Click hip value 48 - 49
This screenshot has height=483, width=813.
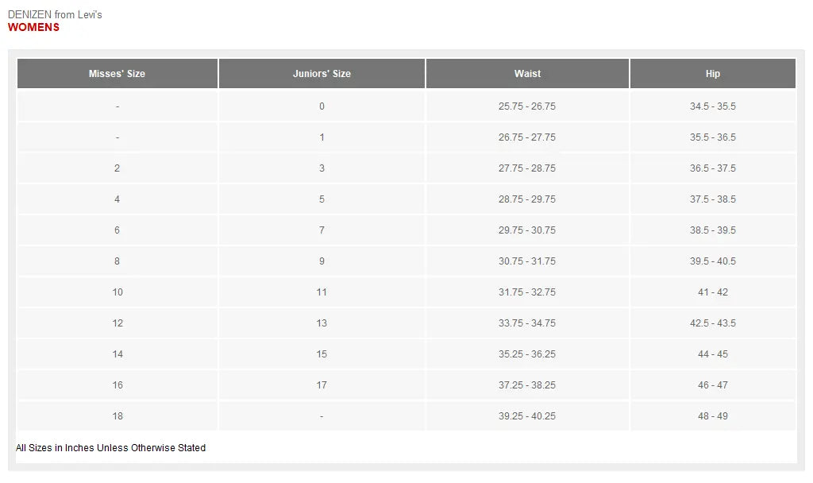click(x=713, y=416)
